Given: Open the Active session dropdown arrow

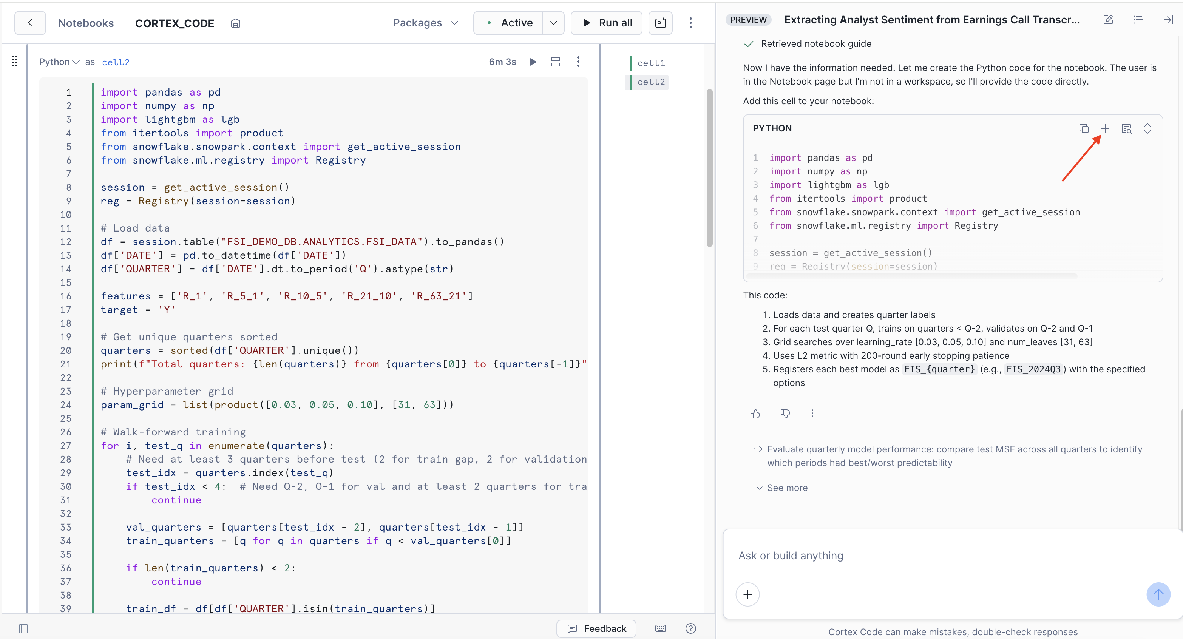Looking at the screenshot, I should (x=553, y=23).
